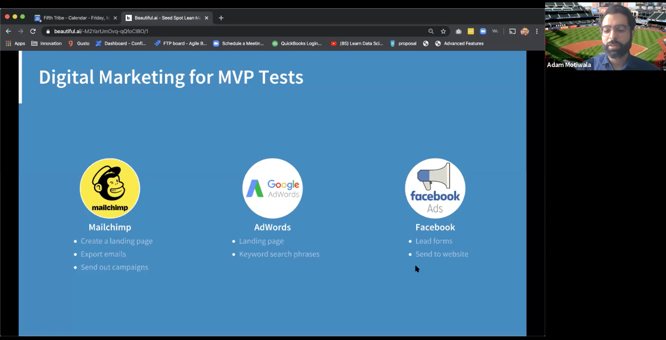Click bullet 'Send out campaigns'
Image resolution: width=666 pixels, height=340 pixels.
114,267
